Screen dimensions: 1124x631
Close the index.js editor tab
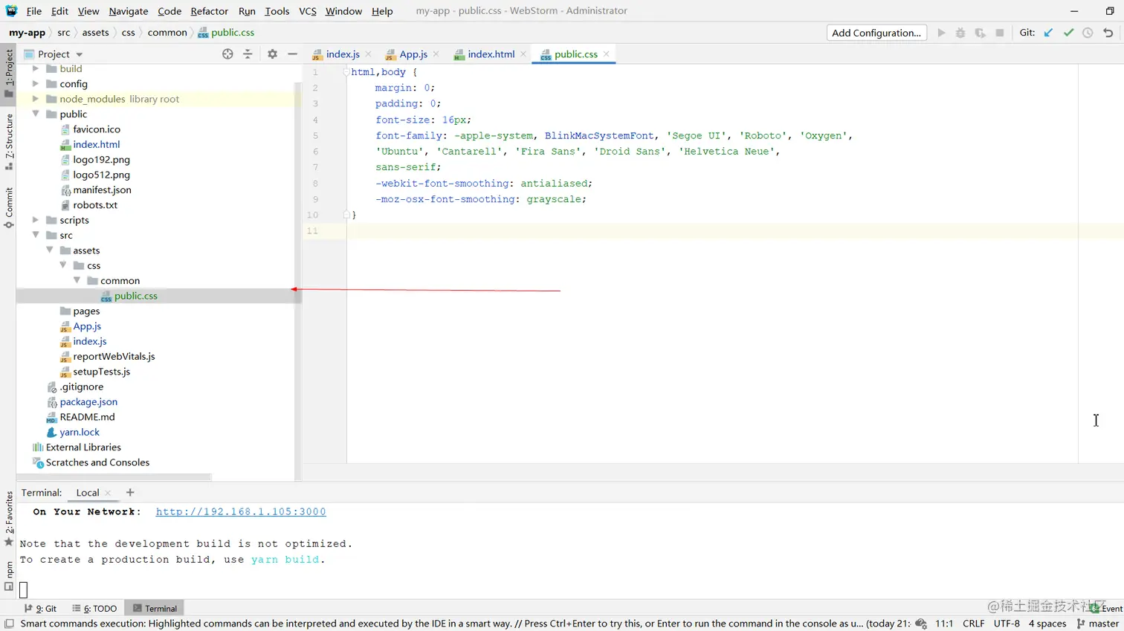click(x=368, y=54)
